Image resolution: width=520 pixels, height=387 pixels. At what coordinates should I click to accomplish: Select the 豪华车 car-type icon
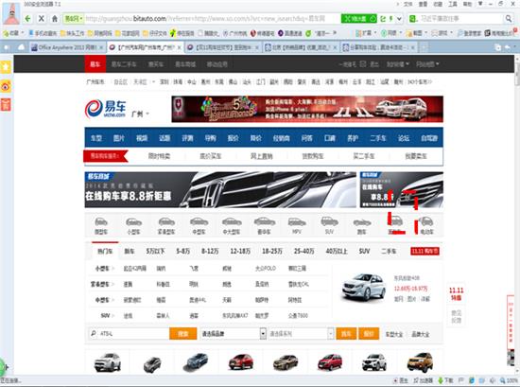(x=265, y=225)
